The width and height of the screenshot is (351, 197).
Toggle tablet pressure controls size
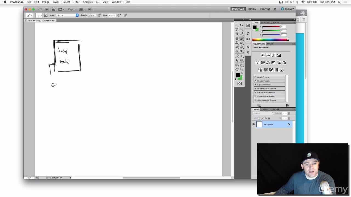[x=125, y=15]
